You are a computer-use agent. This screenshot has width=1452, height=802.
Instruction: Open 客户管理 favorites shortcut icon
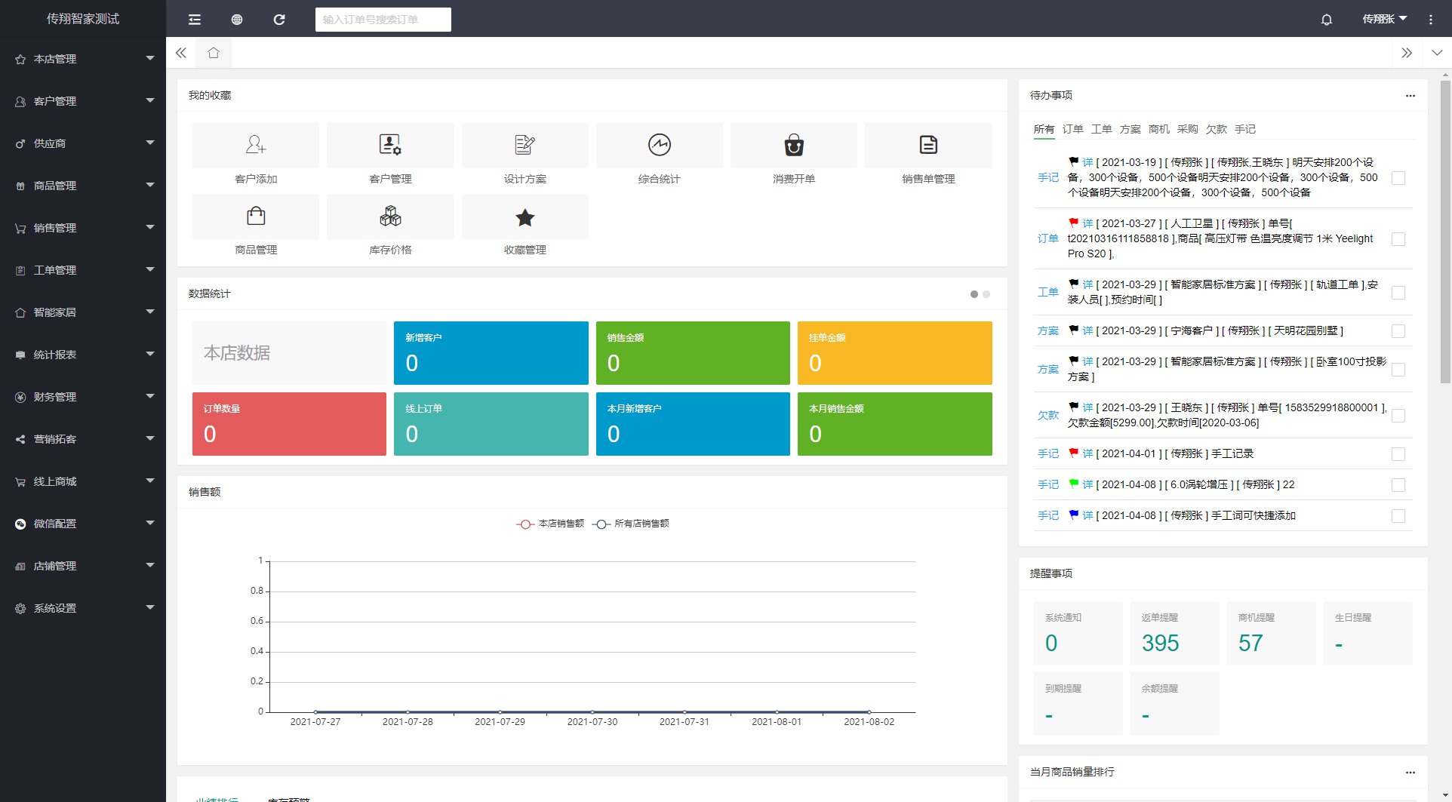coord(390,144)
